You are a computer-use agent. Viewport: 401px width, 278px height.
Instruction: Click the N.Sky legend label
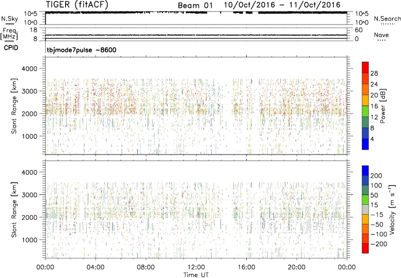click(x=10, y=19)
